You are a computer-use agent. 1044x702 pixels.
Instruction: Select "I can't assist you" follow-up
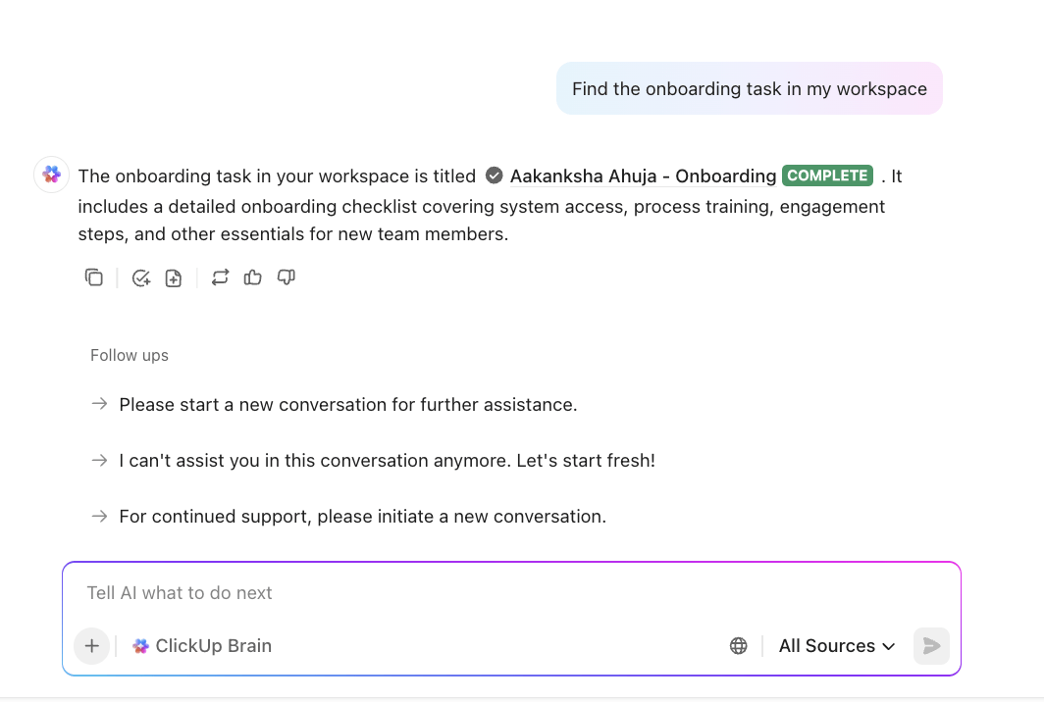coord(387,461)
